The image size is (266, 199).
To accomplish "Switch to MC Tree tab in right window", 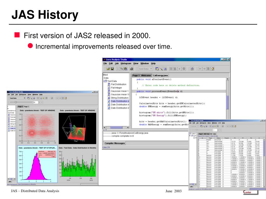I will [207, 134].
